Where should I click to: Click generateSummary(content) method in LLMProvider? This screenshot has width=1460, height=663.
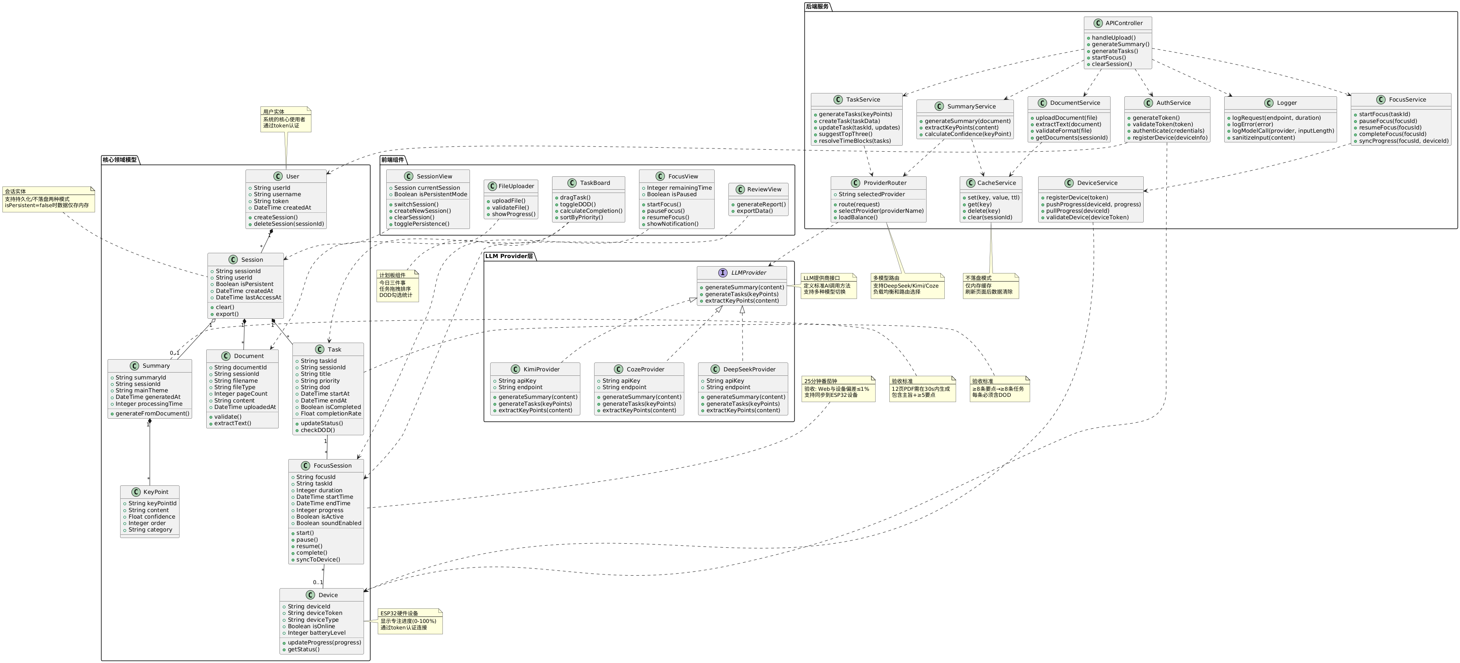click(745, 287)
